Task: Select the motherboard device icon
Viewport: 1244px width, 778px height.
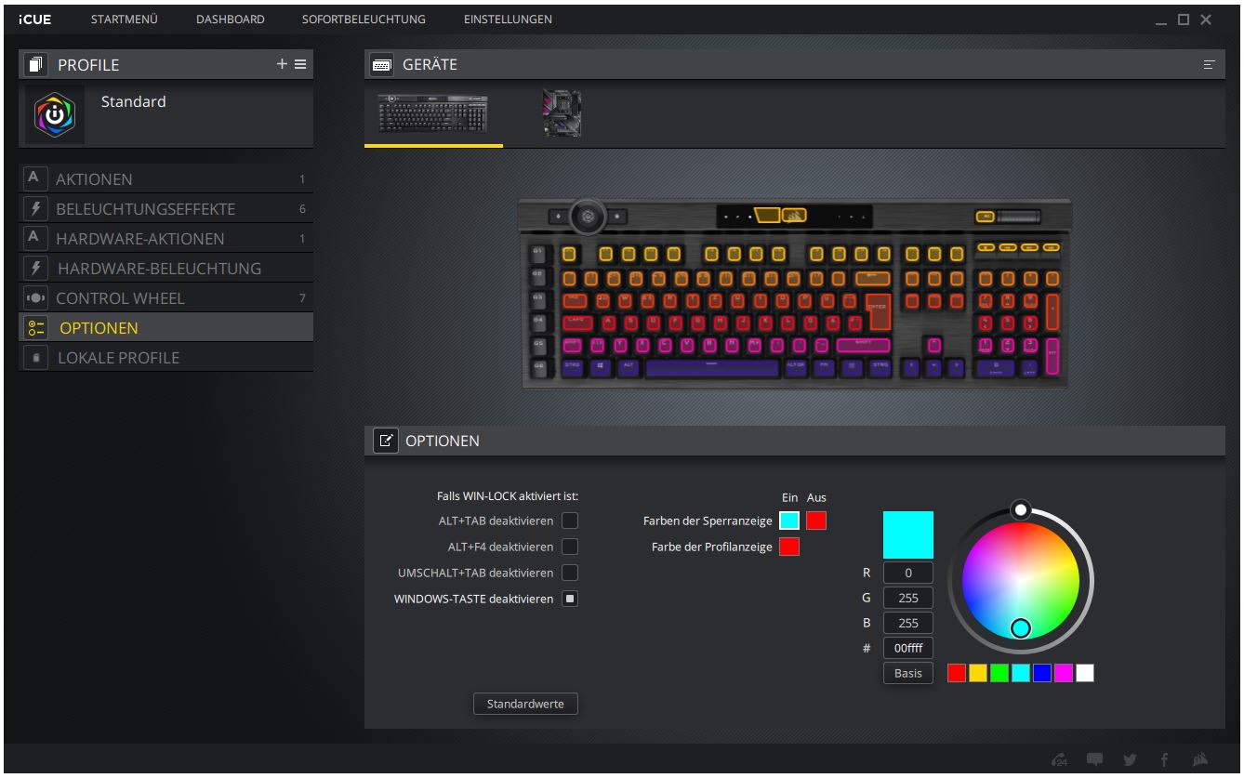Action: point(562,113)
